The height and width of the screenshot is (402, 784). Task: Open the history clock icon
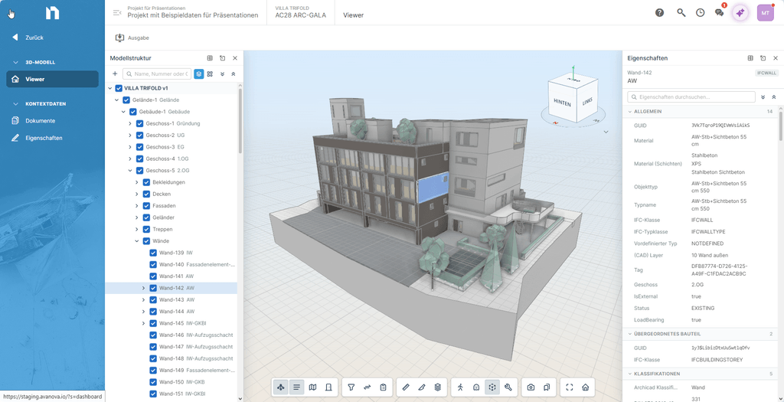click(700, 13)
